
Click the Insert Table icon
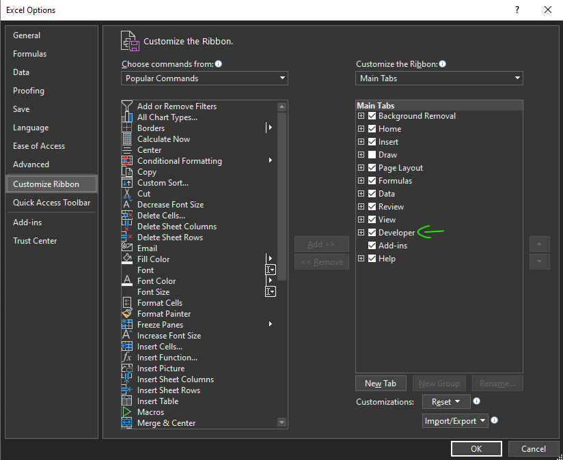127,401
